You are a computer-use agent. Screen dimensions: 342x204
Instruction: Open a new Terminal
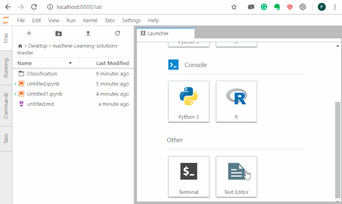coord(189,177)
